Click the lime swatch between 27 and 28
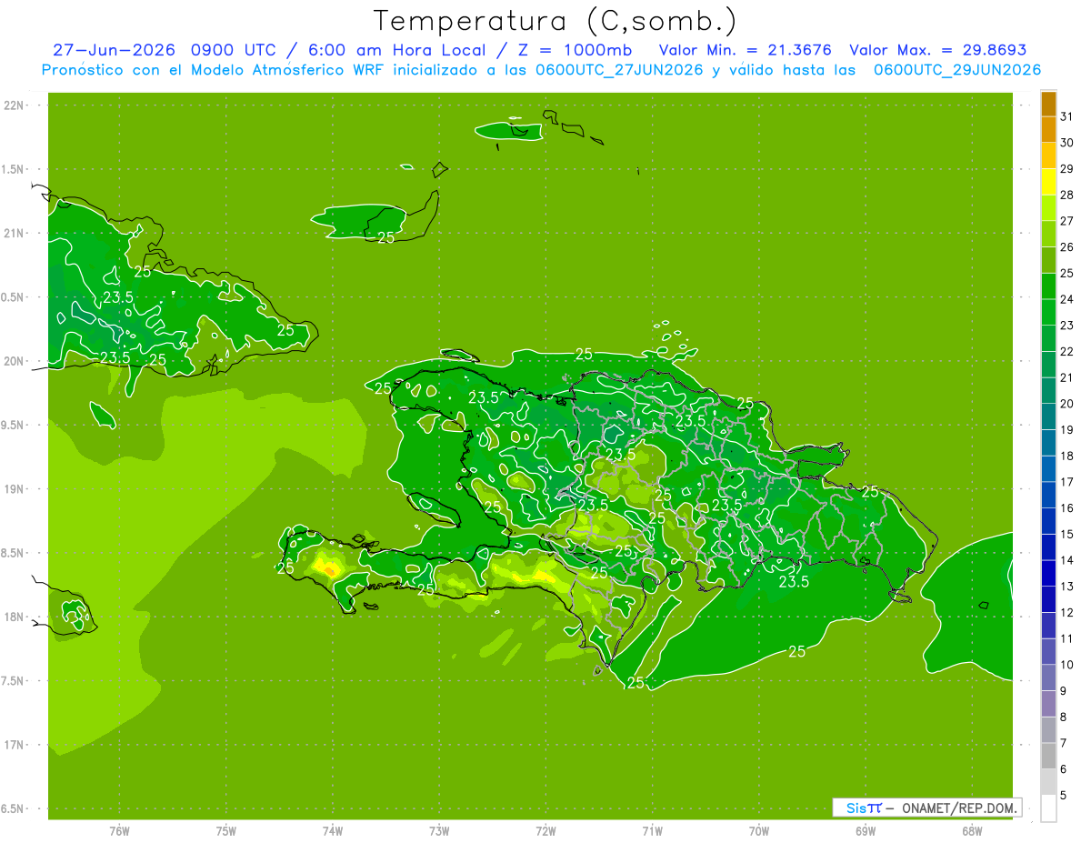Viewport: 1091px width, 843px height. tap(1048, 207)
